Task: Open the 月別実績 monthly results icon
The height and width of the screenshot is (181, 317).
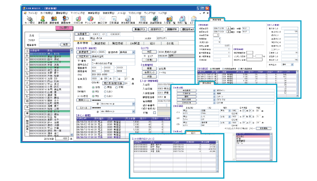Action: coord(142,20)
